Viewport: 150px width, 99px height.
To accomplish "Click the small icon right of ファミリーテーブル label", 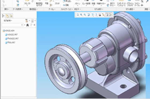I will point(142,5).
